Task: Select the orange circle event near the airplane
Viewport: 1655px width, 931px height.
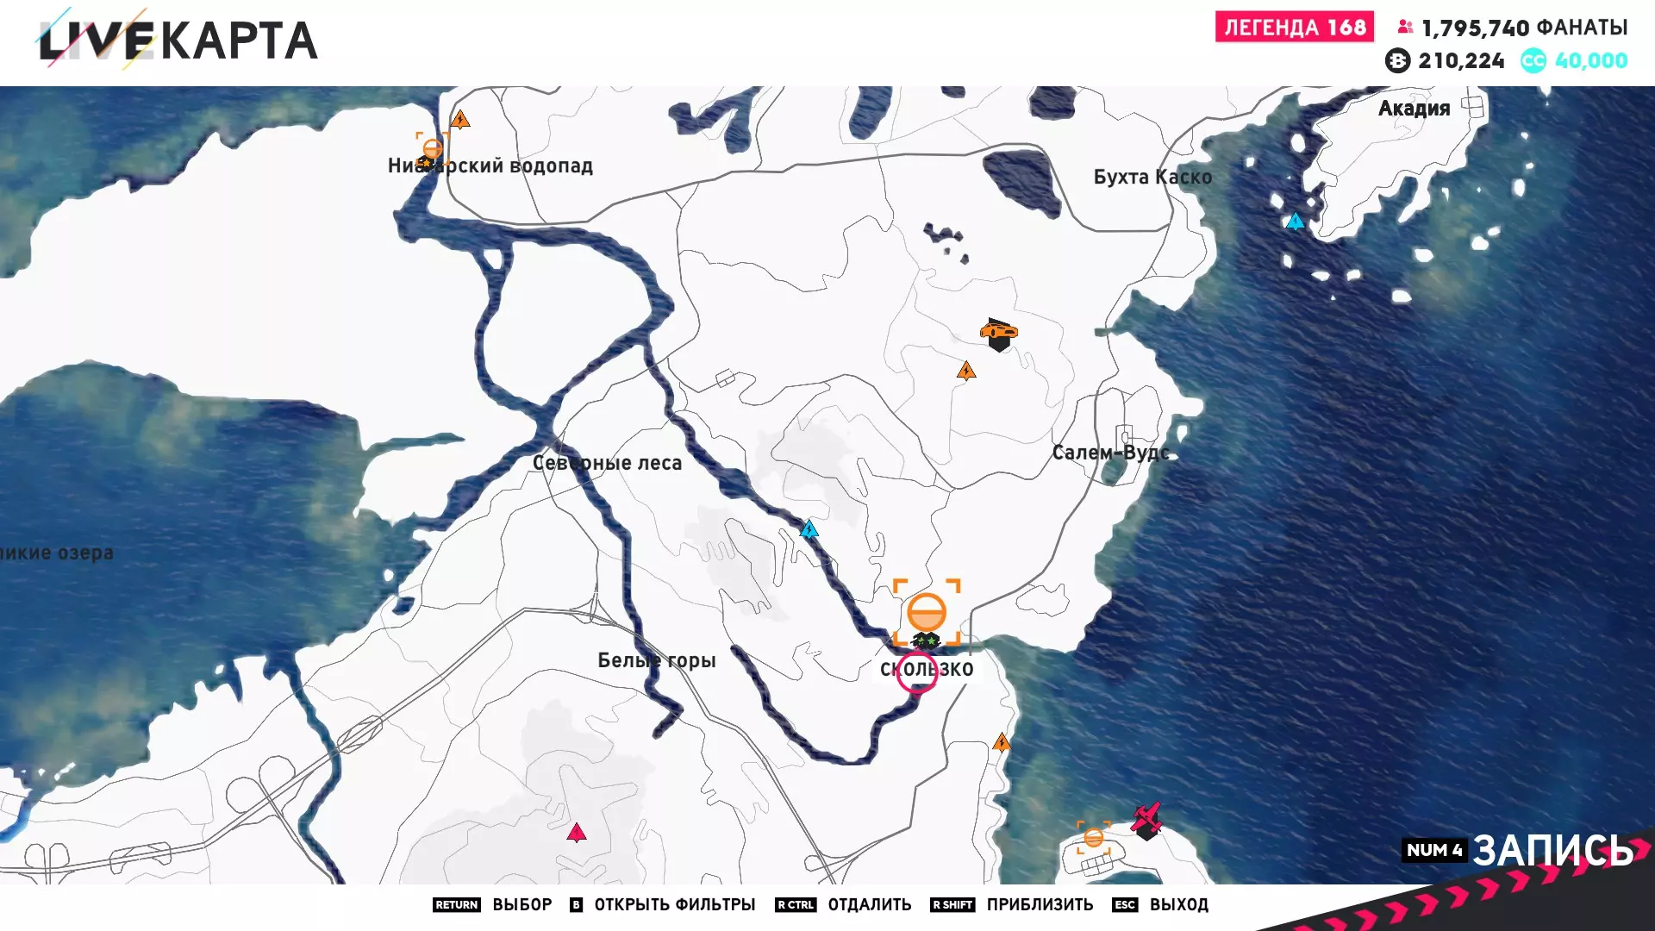Action: coord(1093,837)
